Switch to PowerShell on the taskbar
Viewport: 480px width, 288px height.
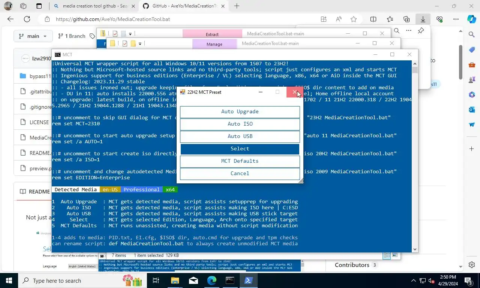coord(249,280)
